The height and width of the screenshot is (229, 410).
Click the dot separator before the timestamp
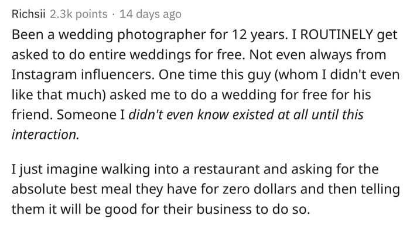pyautogui.click(x=113, y=15)
